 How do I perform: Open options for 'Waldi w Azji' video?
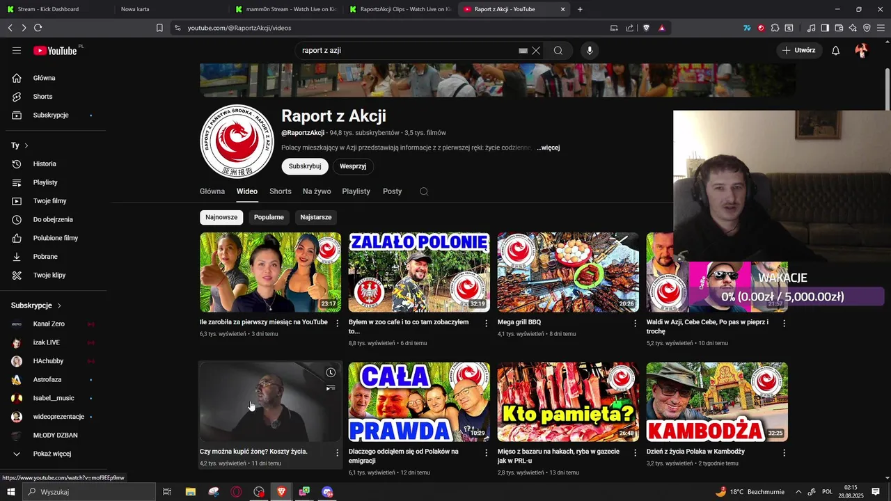click(784, 324)
